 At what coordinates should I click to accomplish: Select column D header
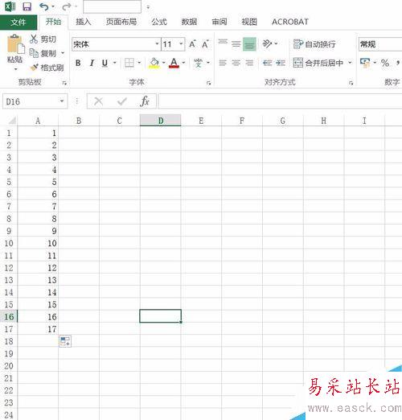click(161, 121)
